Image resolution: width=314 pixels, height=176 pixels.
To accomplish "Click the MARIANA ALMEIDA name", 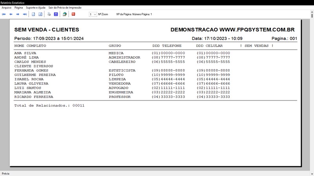I will (33, 92).
